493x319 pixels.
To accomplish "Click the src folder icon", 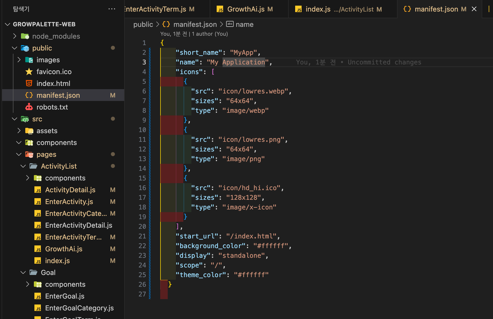I will click(25, 119).
